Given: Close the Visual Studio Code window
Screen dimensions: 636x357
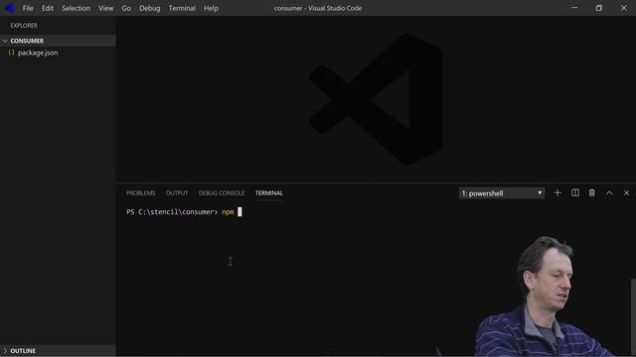Looking at the screenshot, I should click(x=624, y=8).
